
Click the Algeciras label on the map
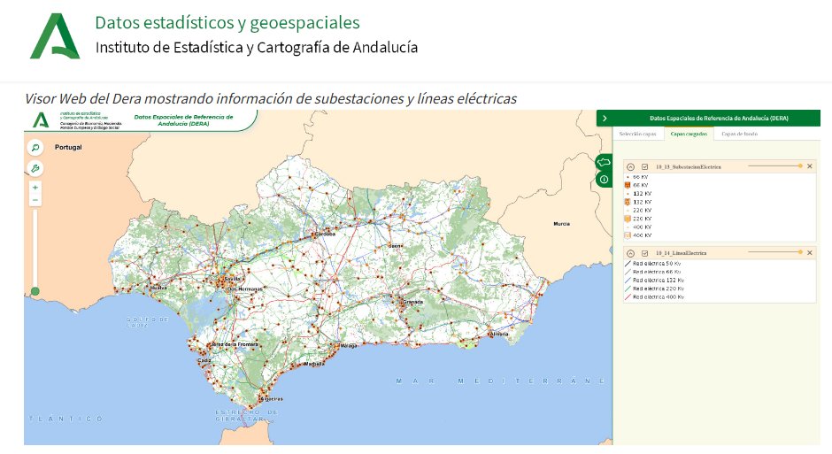pyautogui.click(x=272, y=399)
